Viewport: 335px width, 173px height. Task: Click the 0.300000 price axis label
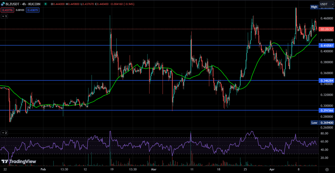click(x=326, y=106)
